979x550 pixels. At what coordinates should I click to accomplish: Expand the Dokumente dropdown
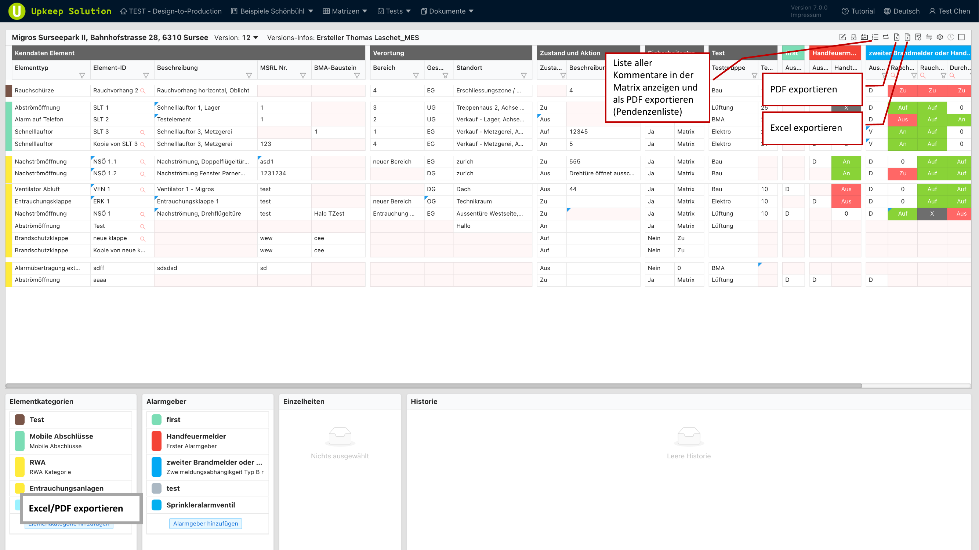[x=447, y=11]
